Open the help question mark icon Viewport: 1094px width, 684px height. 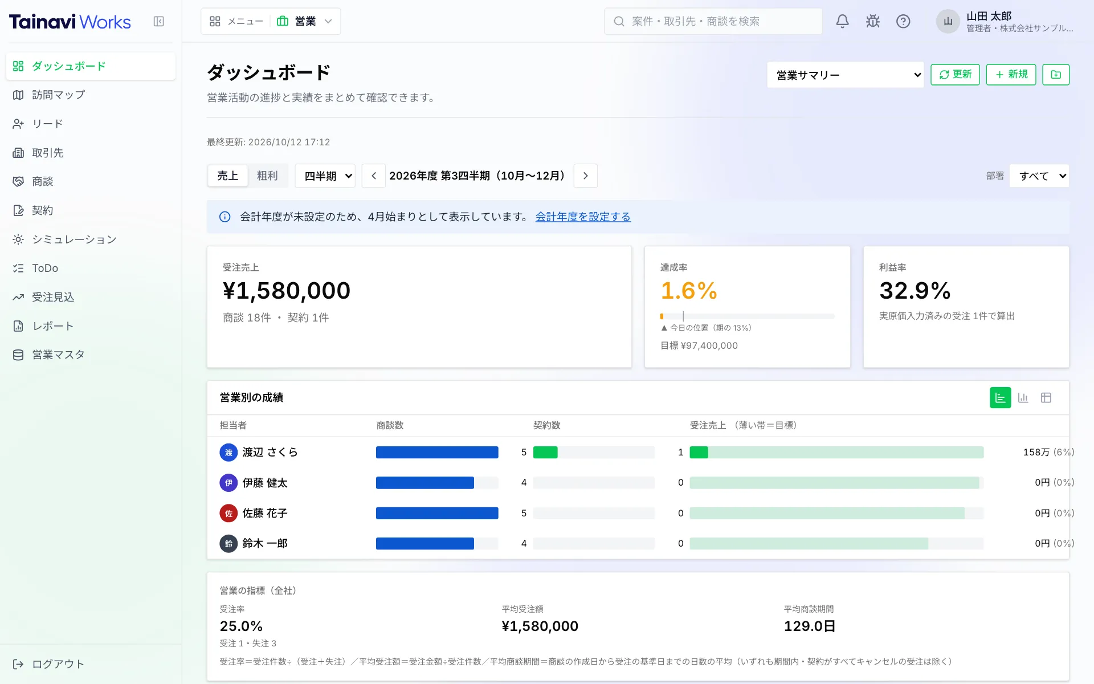pyautogui.click(x=903, y=22)
